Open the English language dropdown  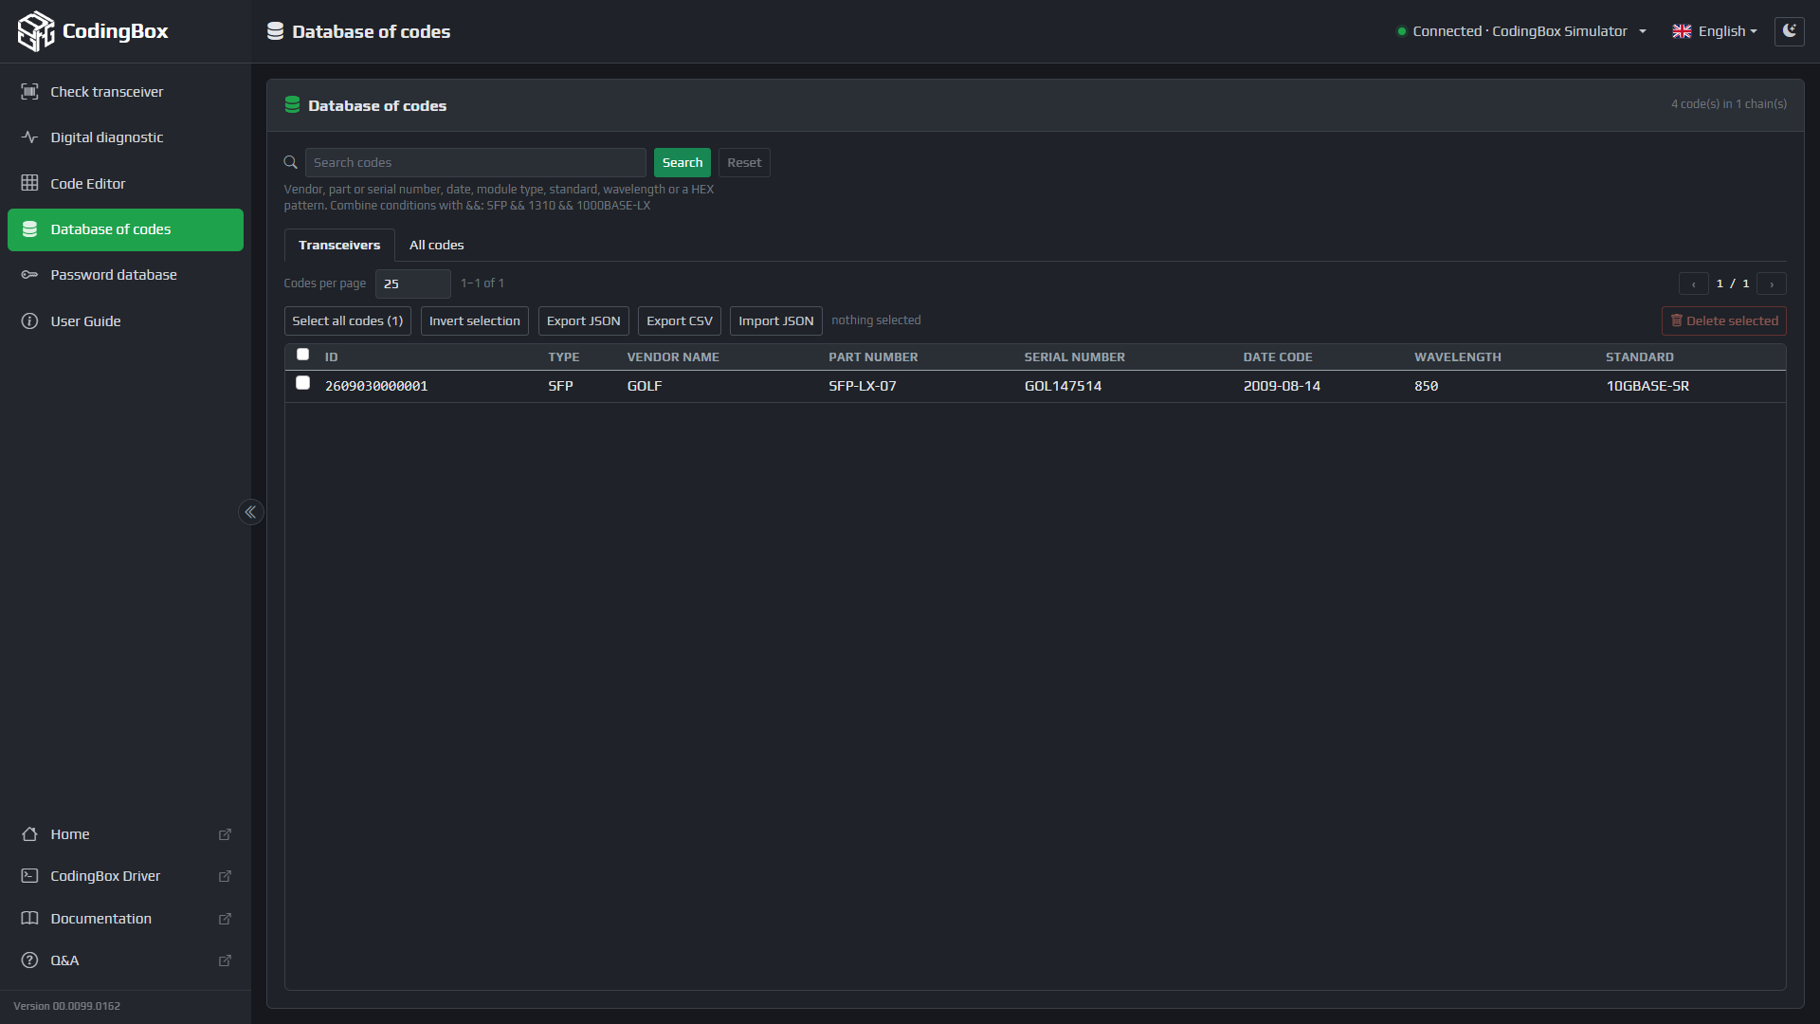point(1714,31)
